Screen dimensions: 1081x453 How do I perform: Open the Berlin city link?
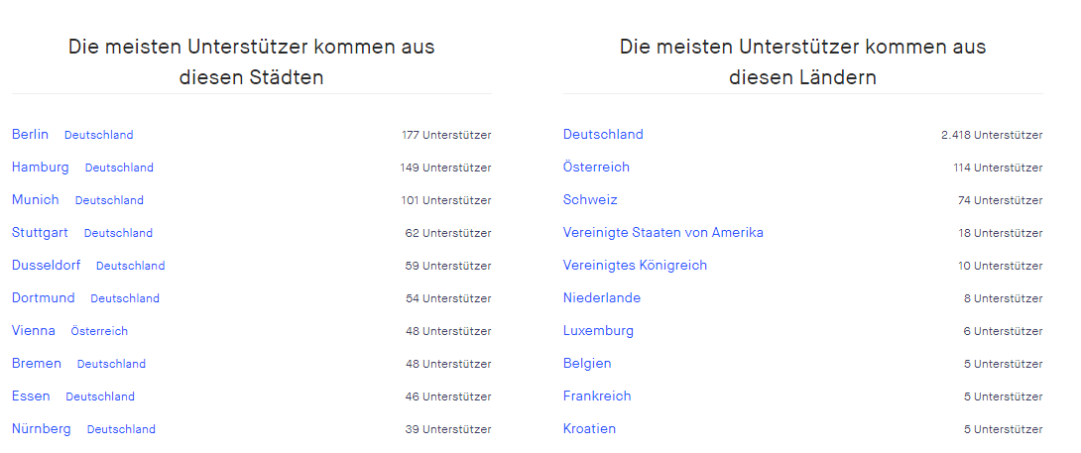[30, 135]
